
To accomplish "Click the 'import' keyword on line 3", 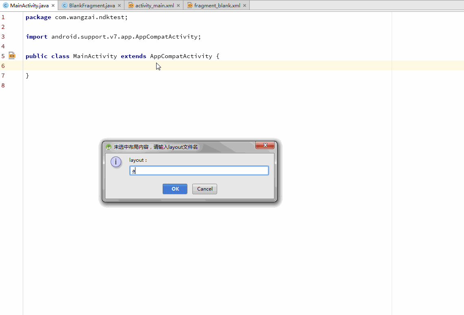I will click(37, 37).
